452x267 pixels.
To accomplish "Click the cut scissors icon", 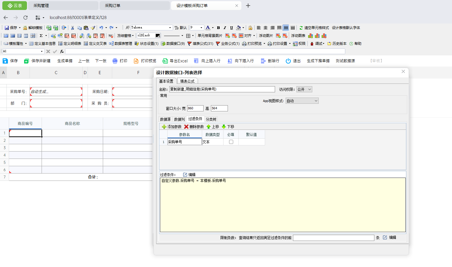I will click(x=72, y=28).
